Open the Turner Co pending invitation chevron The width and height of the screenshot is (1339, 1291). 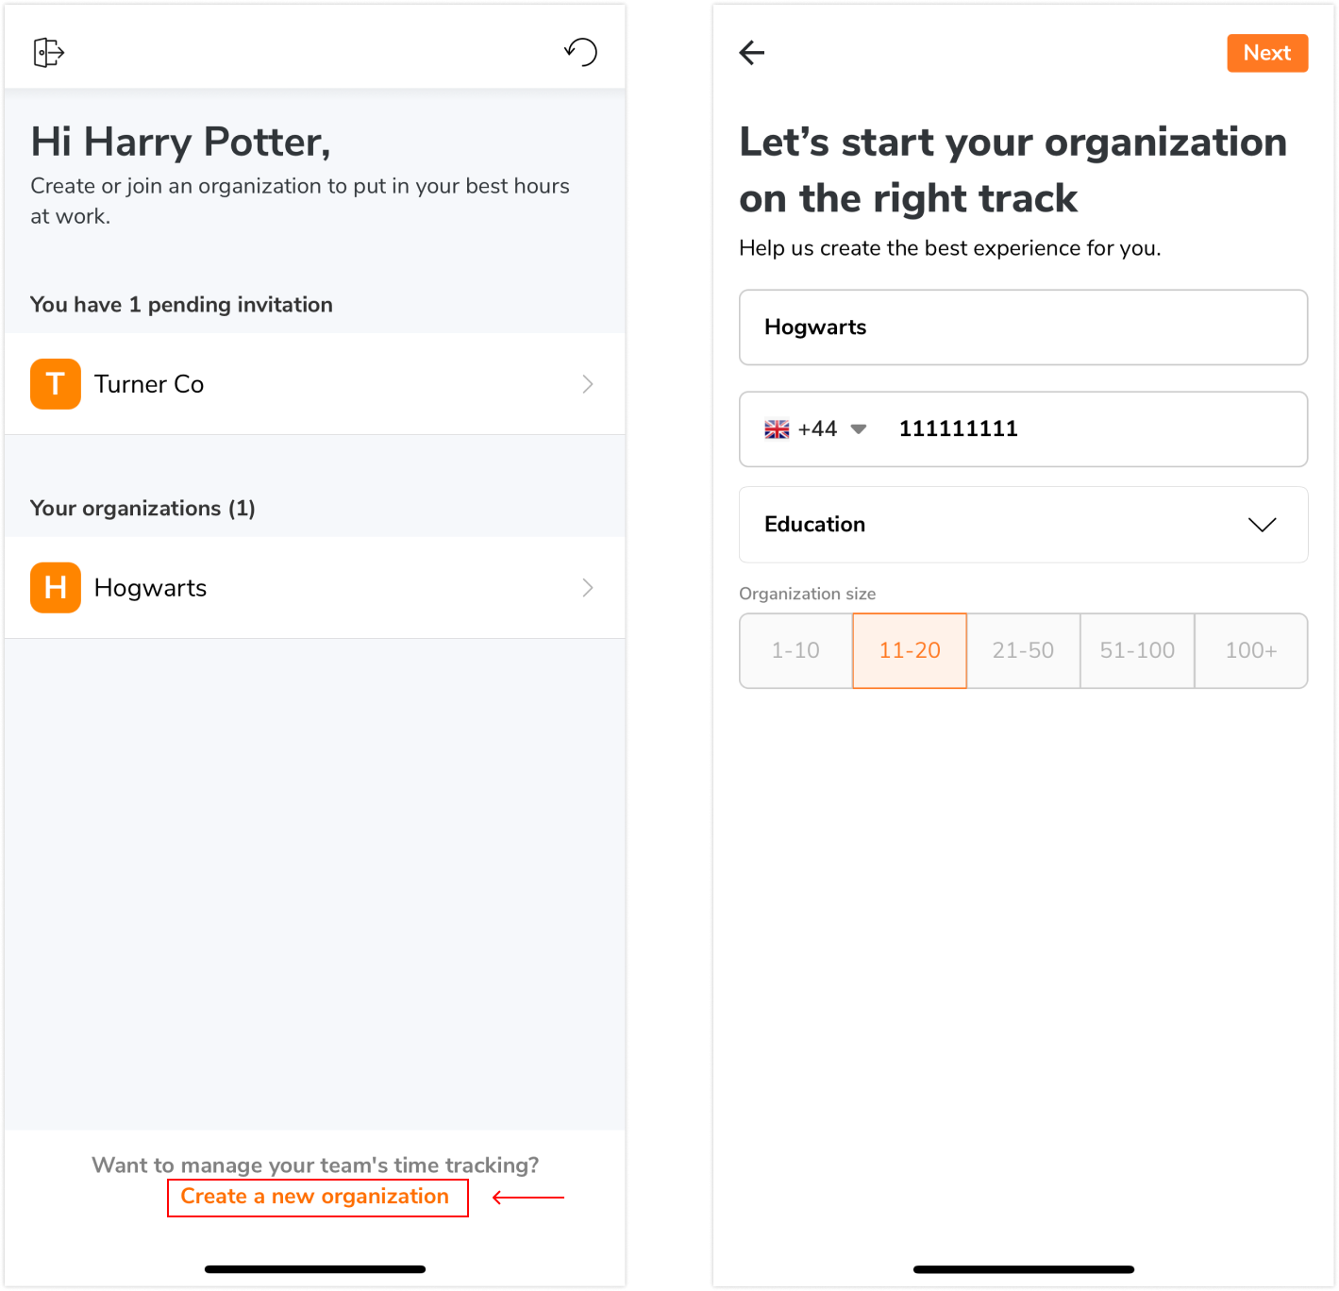point(588,384)
